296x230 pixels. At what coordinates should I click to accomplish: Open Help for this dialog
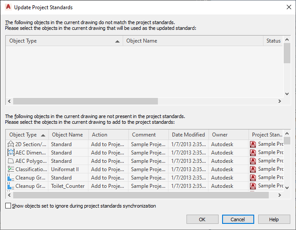(x=274, y=219)
